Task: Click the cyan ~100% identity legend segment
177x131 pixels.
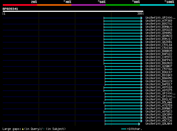Action: pyautogui.click(x=157, y=5)
